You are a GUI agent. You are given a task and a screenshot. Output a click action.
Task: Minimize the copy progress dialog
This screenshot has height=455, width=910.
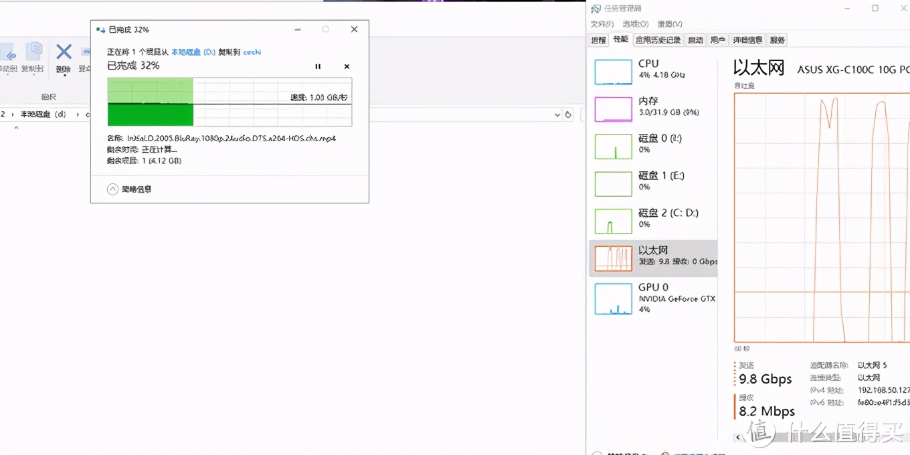pyautogui.click(x=296, y=29)
